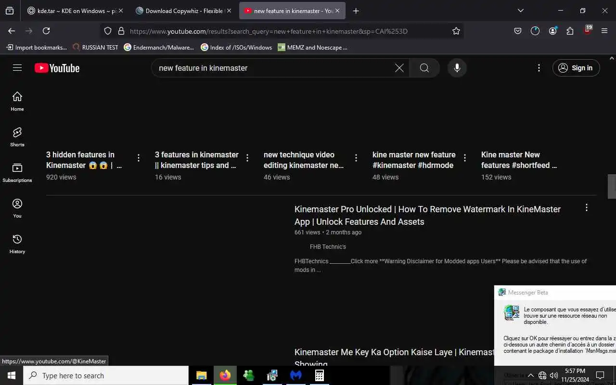Open the volume control in the tray
Image resolution: width=616 pixels, height=385 pixels.
pos(553,375)
